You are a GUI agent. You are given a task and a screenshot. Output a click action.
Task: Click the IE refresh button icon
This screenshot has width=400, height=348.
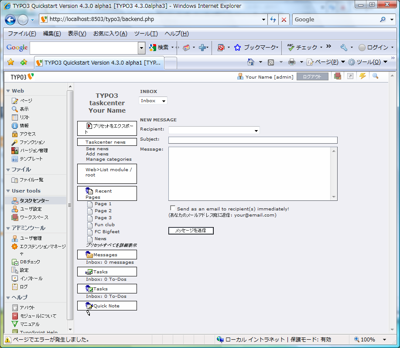click(x=273, y=19)
